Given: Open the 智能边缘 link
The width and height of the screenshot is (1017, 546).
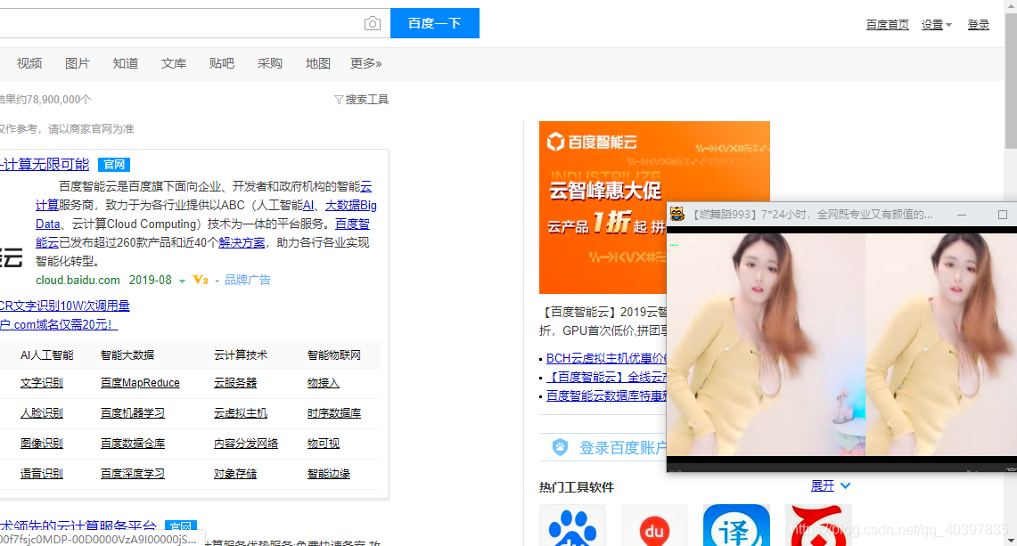Looking at the screenshot, I should click(x=329, y=474).
